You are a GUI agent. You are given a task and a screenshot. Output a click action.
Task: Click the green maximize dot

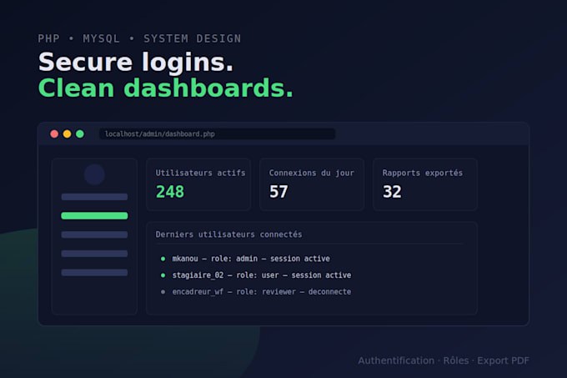[80, 134]
